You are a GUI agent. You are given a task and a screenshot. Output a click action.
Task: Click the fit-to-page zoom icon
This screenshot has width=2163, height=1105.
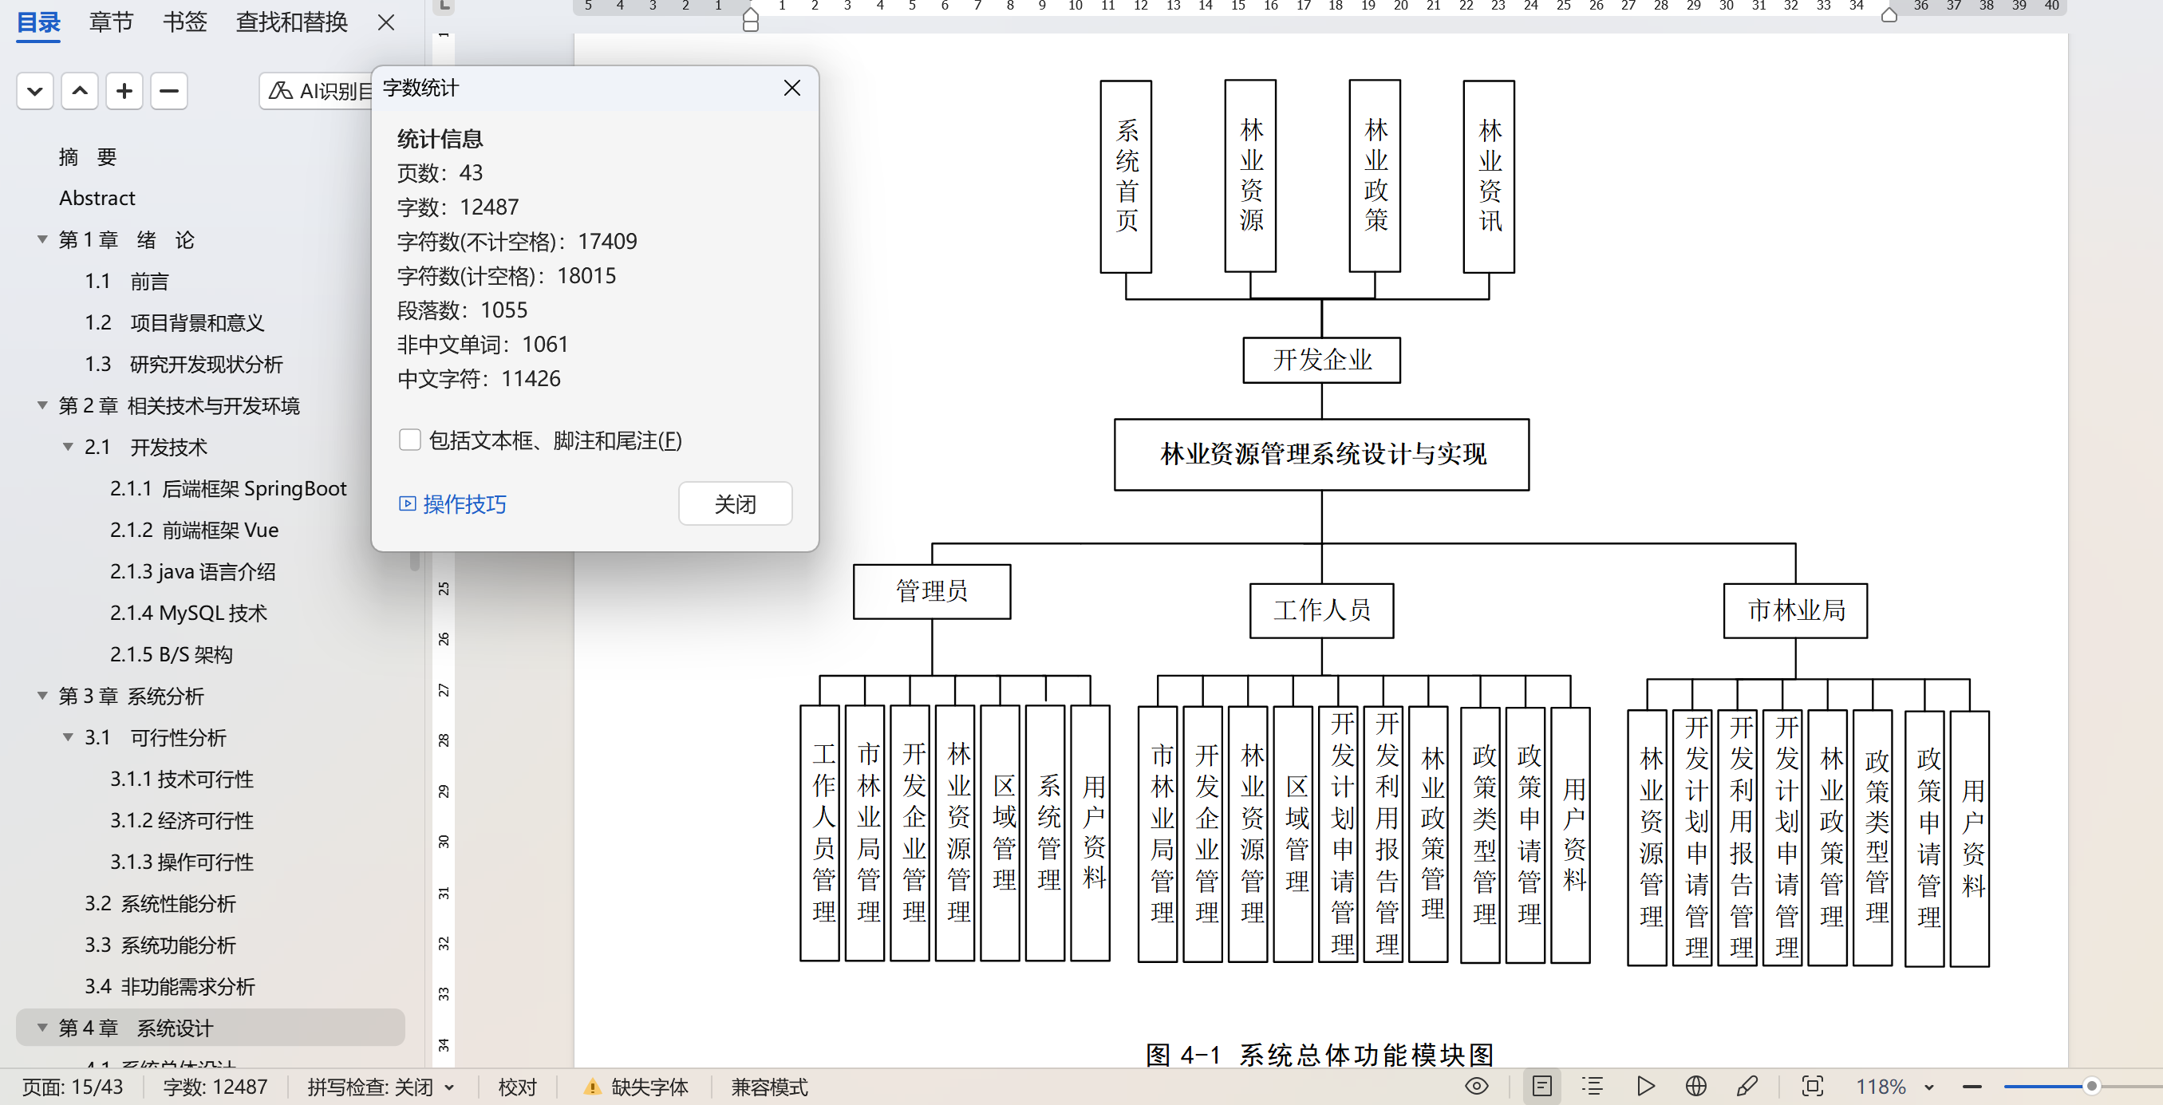point(1812,1087)
